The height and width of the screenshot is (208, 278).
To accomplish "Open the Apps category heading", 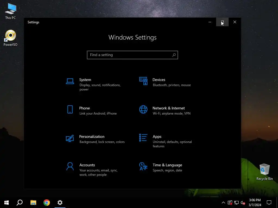I will 157,136.
